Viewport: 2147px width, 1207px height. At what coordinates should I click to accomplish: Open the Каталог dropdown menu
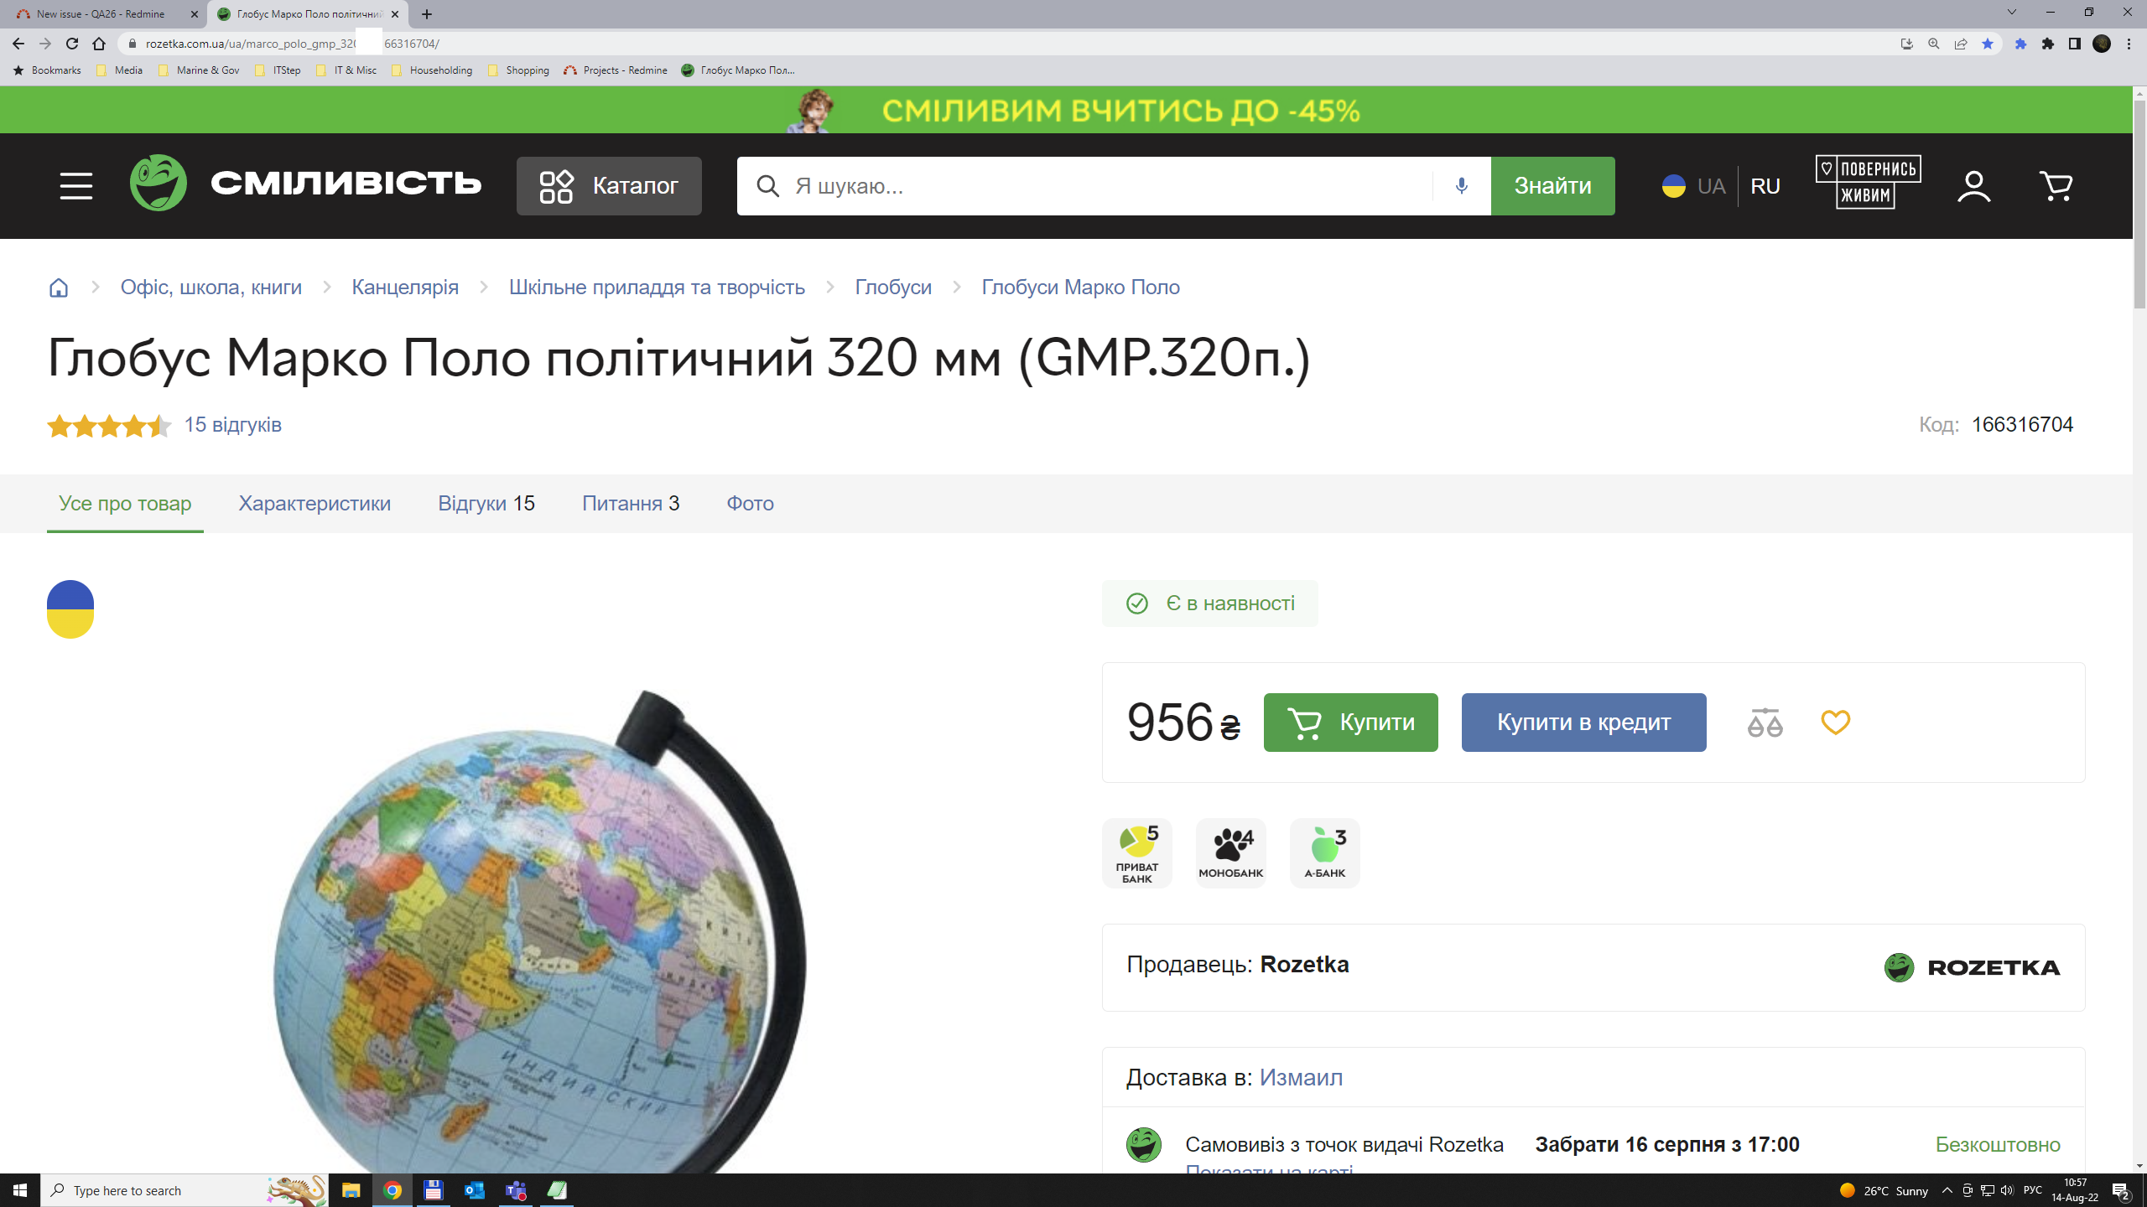609,186
